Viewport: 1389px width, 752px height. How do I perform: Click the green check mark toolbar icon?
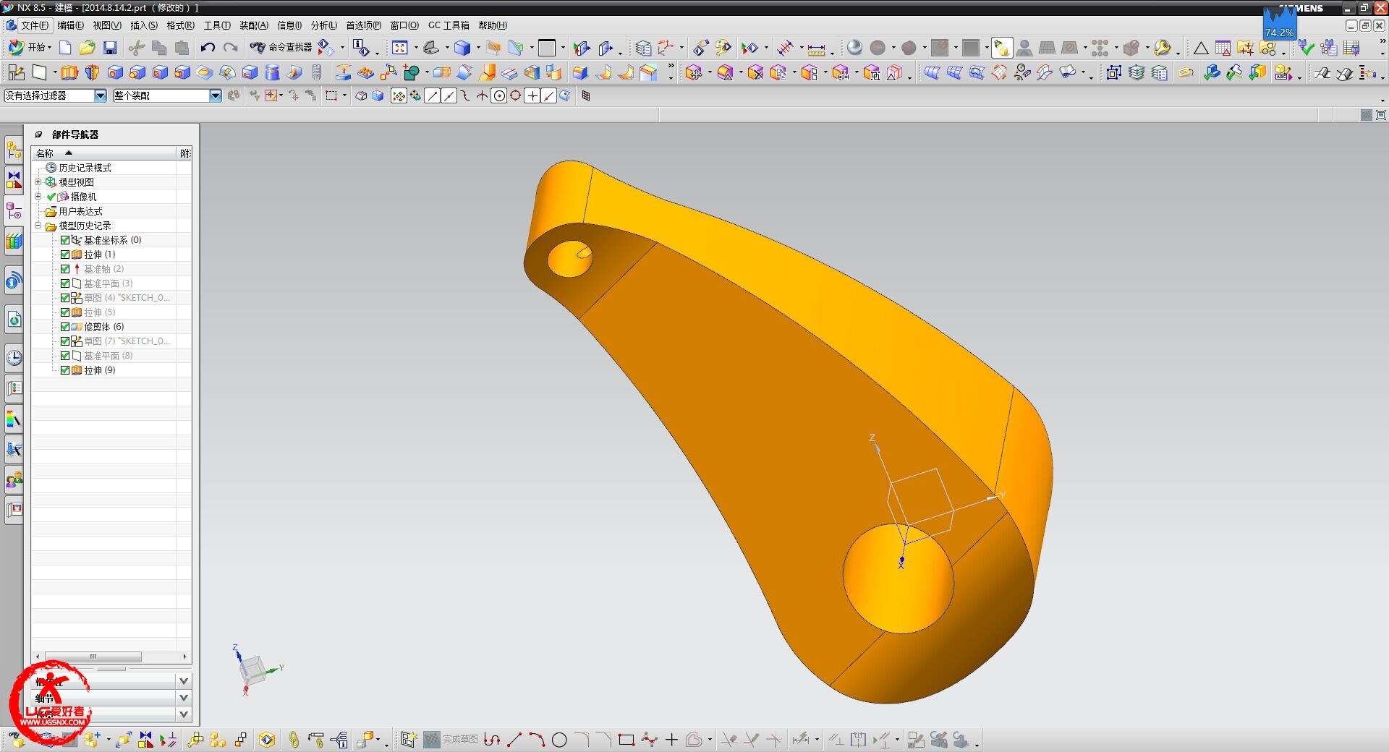[x=1306, y=48]
